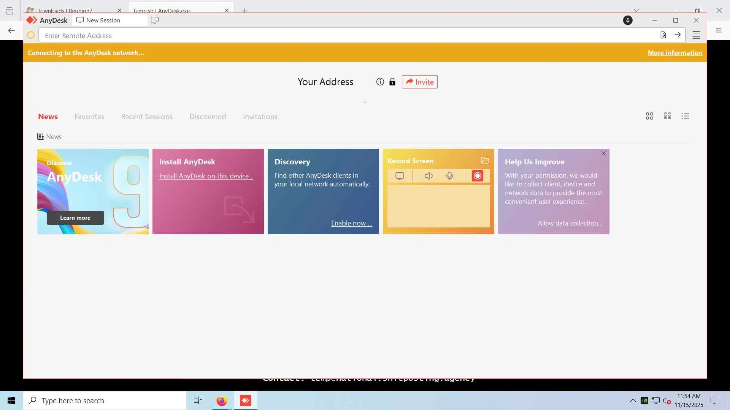Open the Recent Sessions tab
The width and height of the screenshot is (730, 410).
pos(147,117)
